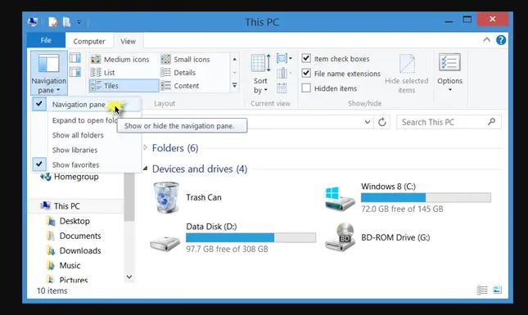Select the Trash Can item
Screen dimensions: 528x315
[188, 197]
